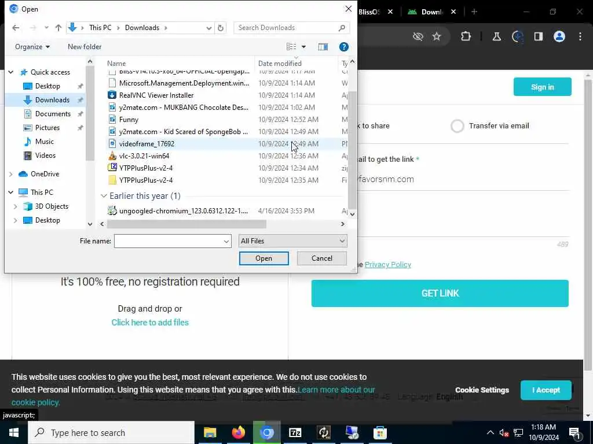Refresh the Downloads folder listing

pyautogui.click(x=221, y=28)
